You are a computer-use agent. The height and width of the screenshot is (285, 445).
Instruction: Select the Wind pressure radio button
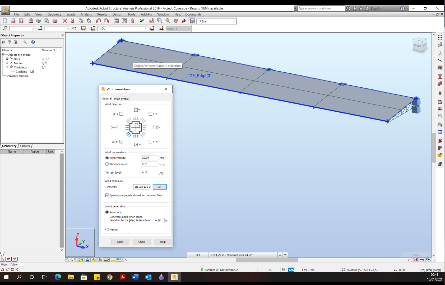[107, 164]
